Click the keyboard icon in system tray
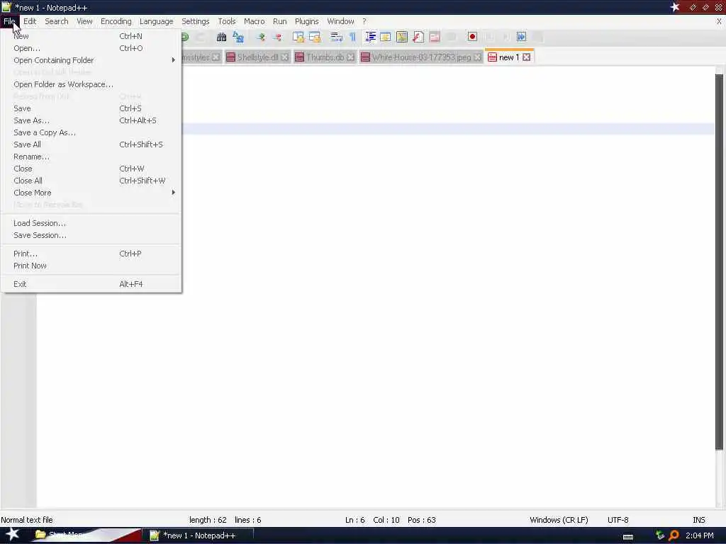The image size is (726, 544). [628, 537]
